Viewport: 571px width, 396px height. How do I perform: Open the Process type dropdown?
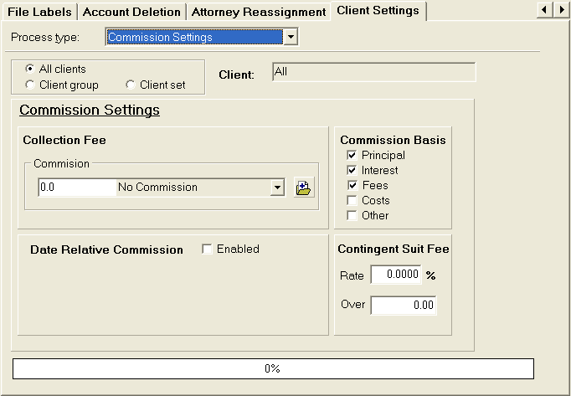coord(290,38)
